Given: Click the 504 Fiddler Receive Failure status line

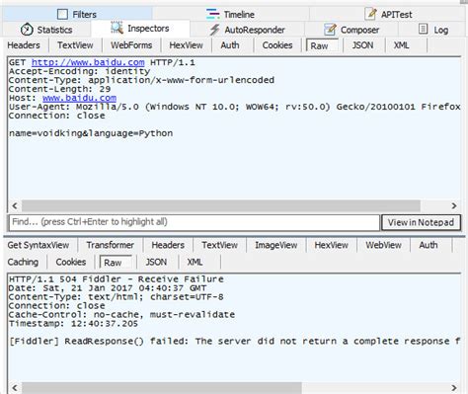Looking at the screenshot, I should [117, 279].
